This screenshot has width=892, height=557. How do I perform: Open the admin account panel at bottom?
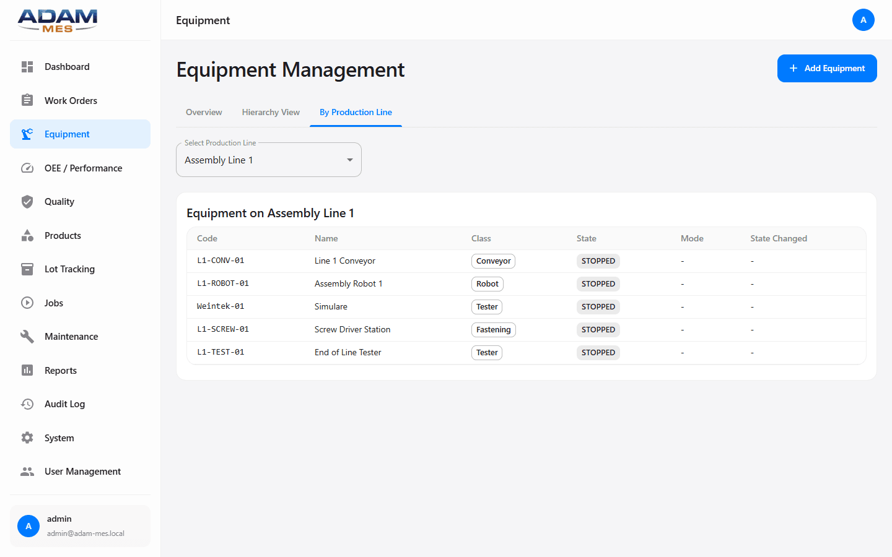(x=80, y=525)
